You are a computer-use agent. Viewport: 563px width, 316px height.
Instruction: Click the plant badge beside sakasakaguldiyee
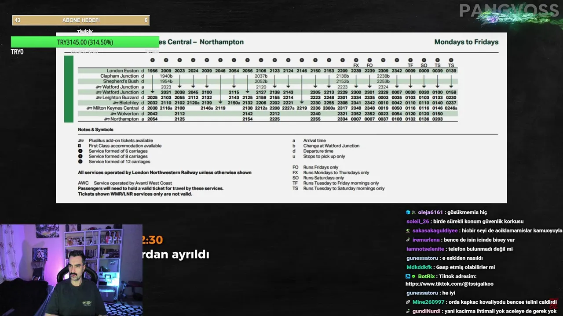(x=408, y=231)
